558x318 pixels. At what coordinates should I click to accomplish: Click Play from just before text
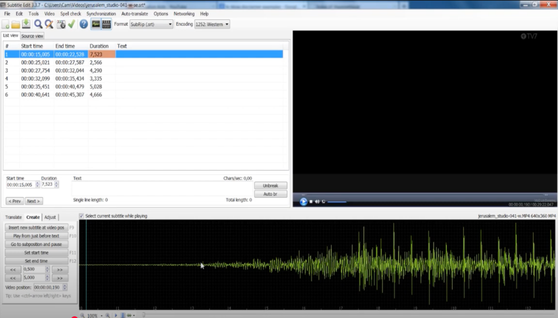[x=36, y=236]
